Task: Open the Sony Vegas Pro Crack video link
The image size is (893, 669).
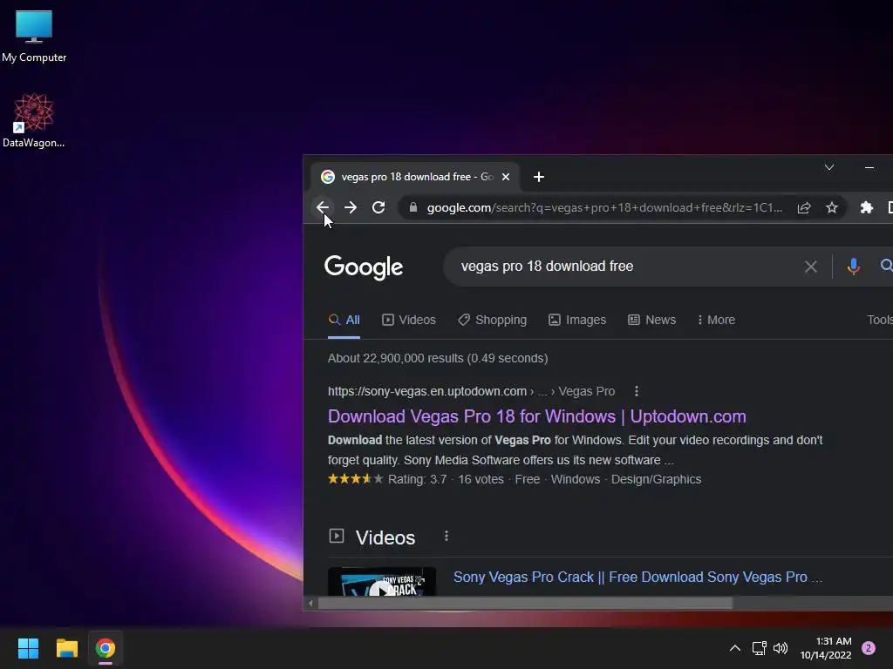Action: click(637, 577)
